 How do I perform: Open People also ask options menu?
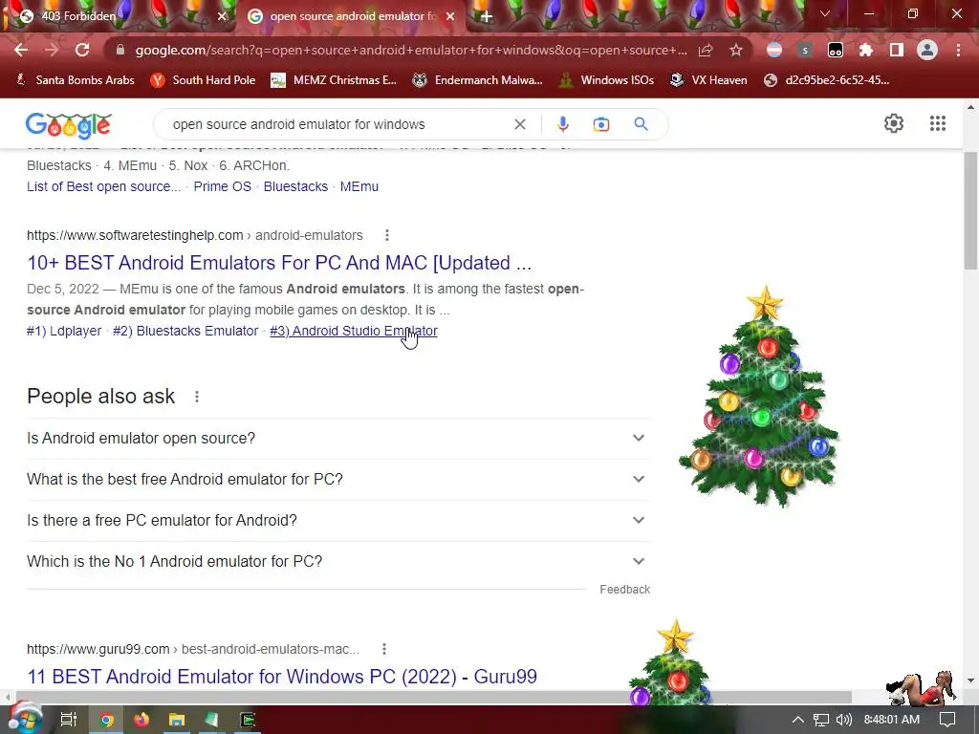[x=197, y=397]
